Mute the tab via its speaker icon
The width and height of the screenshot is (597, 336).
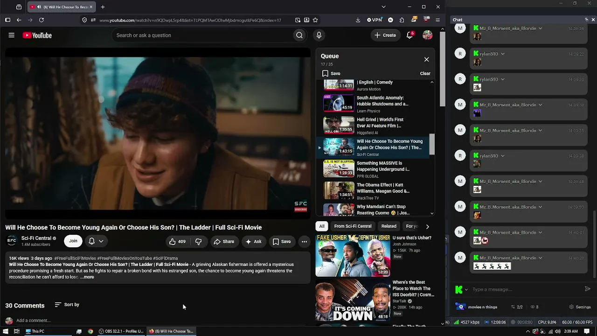(39, 7)
